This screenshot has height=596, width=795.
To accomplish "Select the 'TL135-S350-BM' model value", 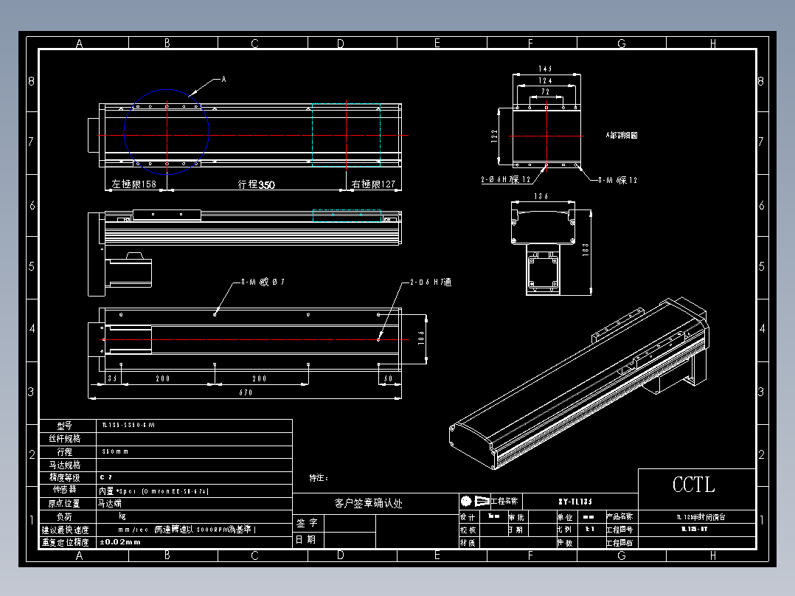I will (128, 425).
